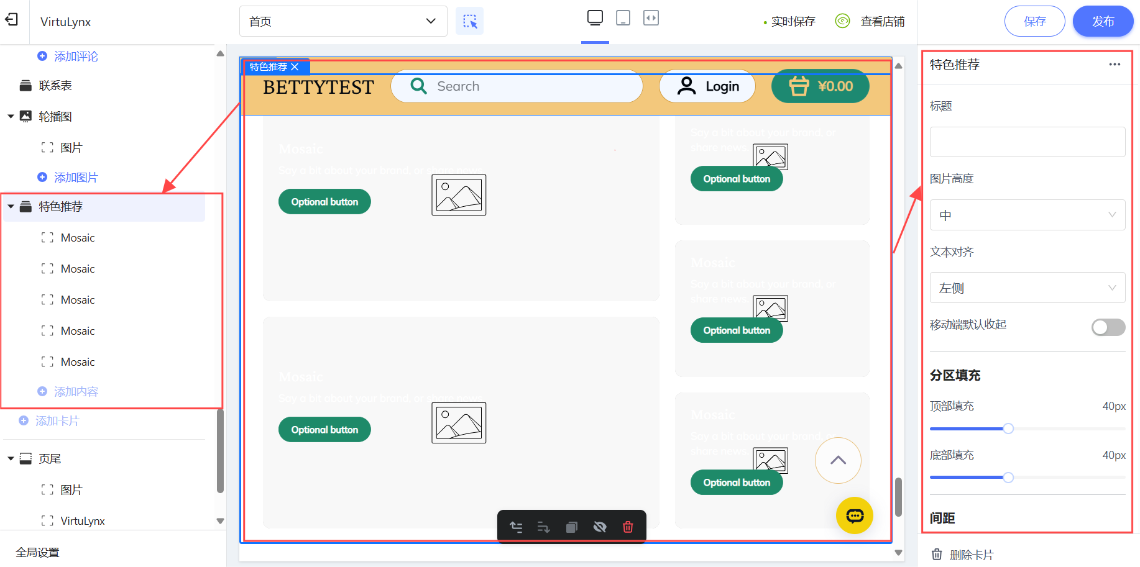This screenshot has height=567, width=1140.
Task: Click the move section down icon
Action: point(543,527)
